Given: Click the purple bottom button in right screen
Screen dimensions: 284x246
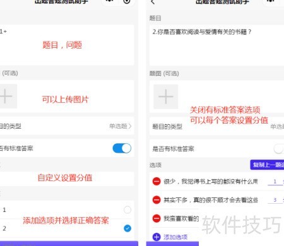Looking at the screenshot, I should [x=172, y=243].
